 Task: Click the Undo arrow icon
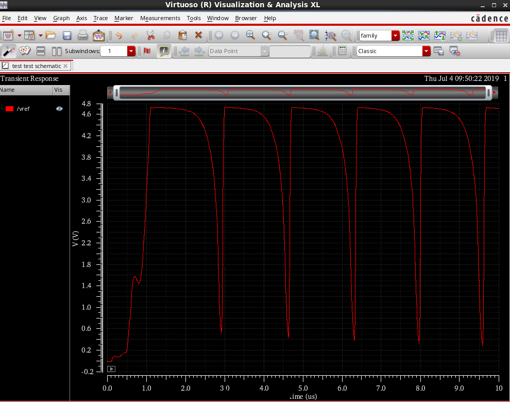[119, 36]
